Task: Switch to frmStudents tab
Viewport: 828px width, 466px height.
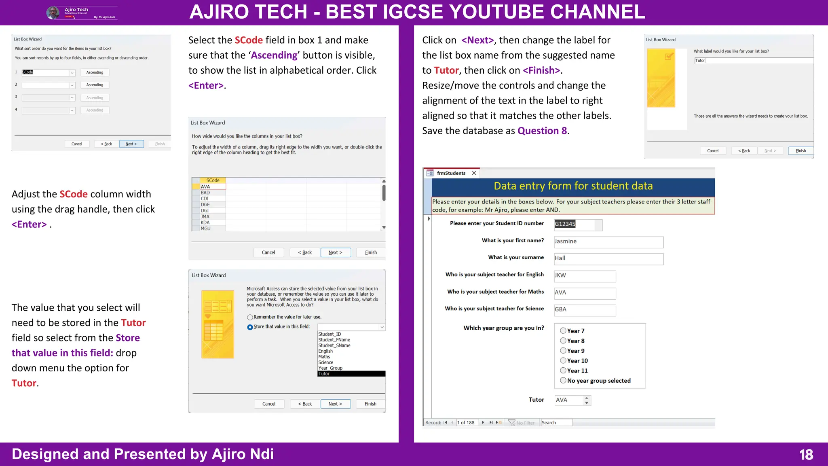Action: (451, 173)
